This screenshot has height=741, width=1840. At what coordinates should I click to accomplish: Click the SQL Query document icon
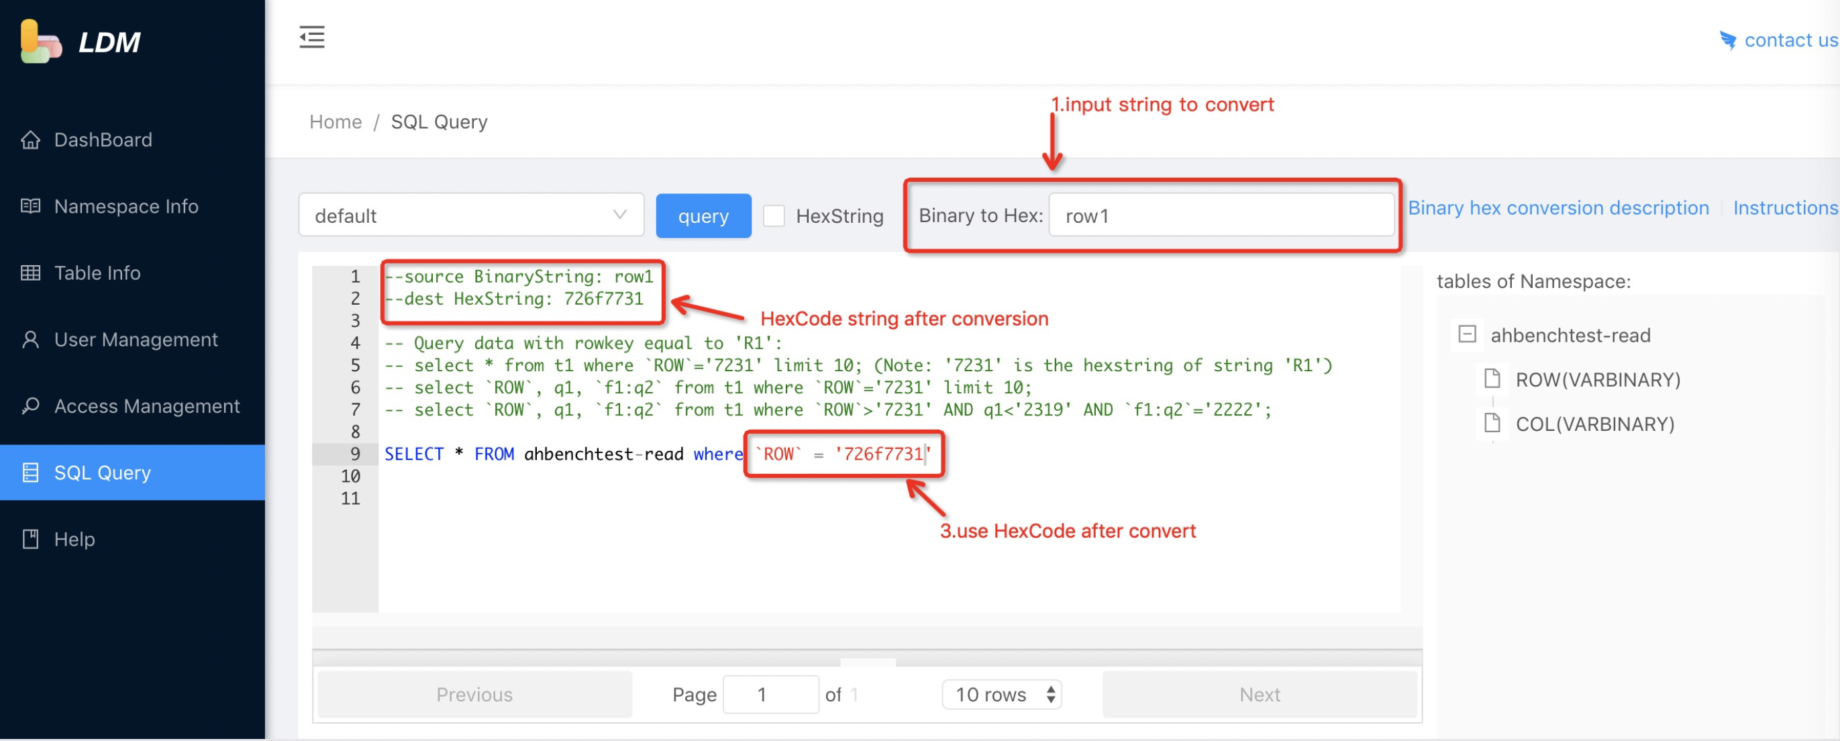(x=30, y=472)
